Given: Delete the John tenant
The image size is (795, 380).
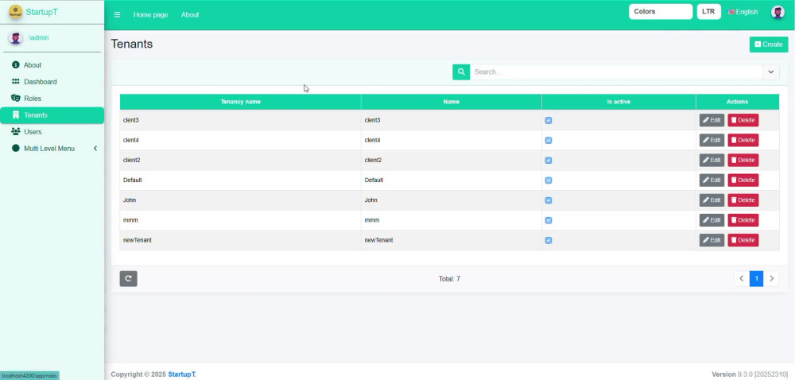Looking at the screenshot, I should coord(743,200).
